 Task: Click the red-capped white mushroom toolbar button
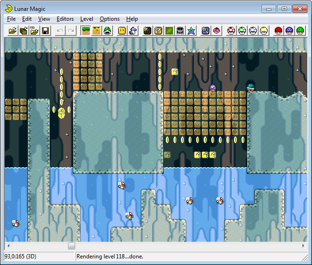(231, 31)
